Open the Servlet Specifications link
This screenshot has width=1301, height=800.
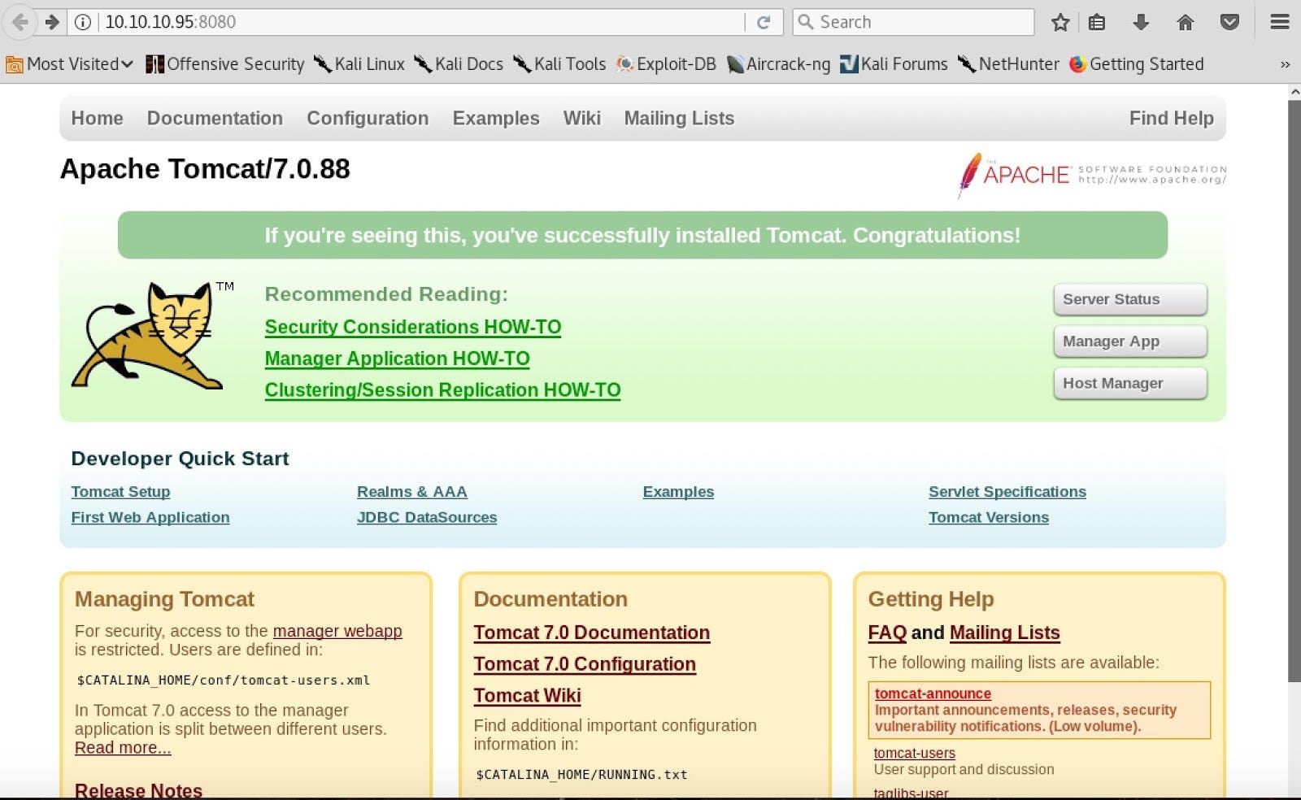point(1007,492)
